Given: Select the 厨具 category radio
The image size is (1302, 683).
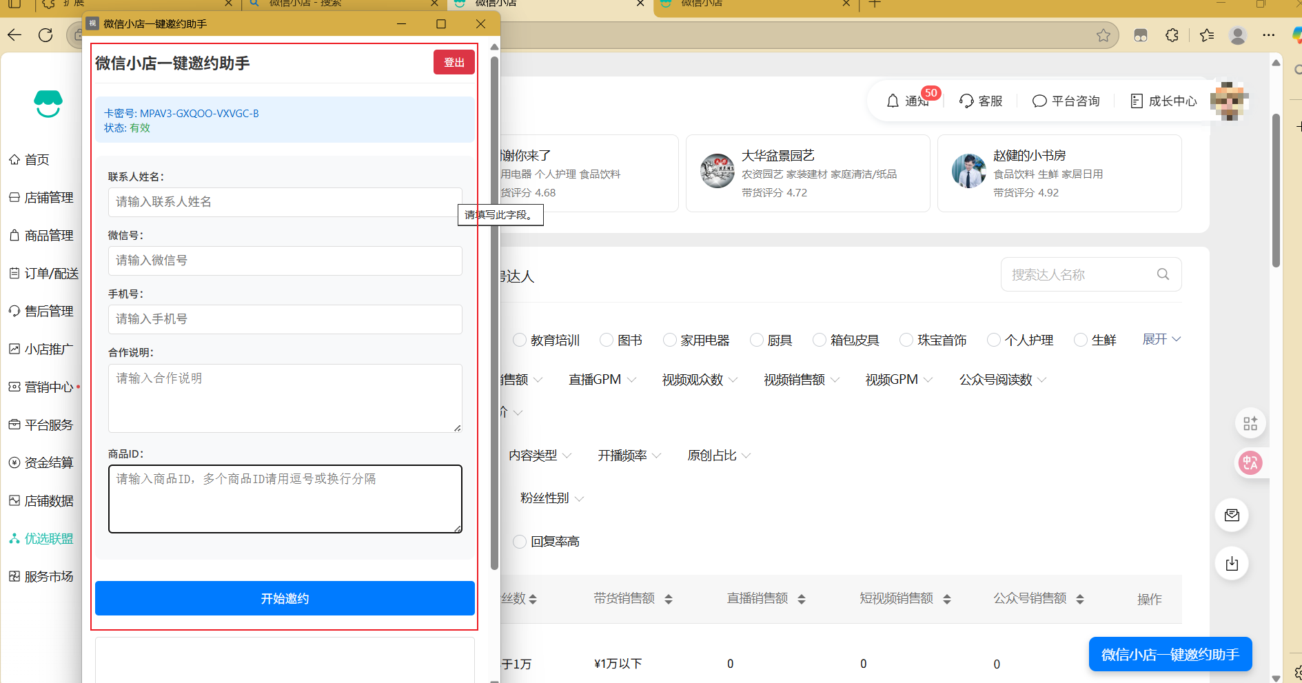Looking at the screenshot, I should coord(757,340).
